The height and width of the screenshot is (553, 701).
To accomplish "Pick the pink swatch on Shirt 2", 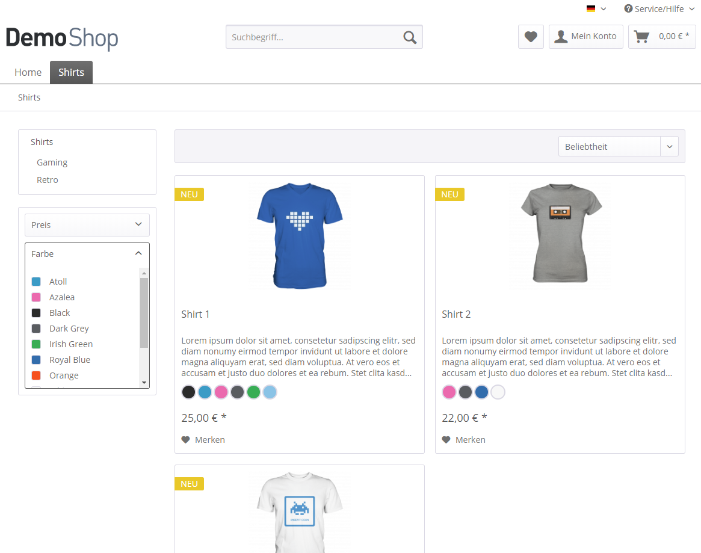I will pos(449,392).
